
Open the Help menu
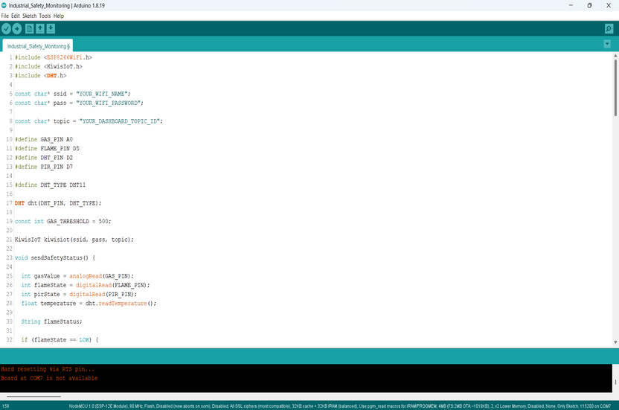point(59,16)
